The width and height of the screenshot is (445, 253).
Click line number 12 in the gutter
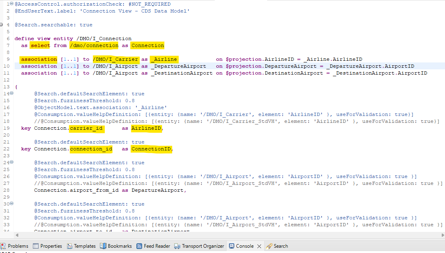[6, 80]
